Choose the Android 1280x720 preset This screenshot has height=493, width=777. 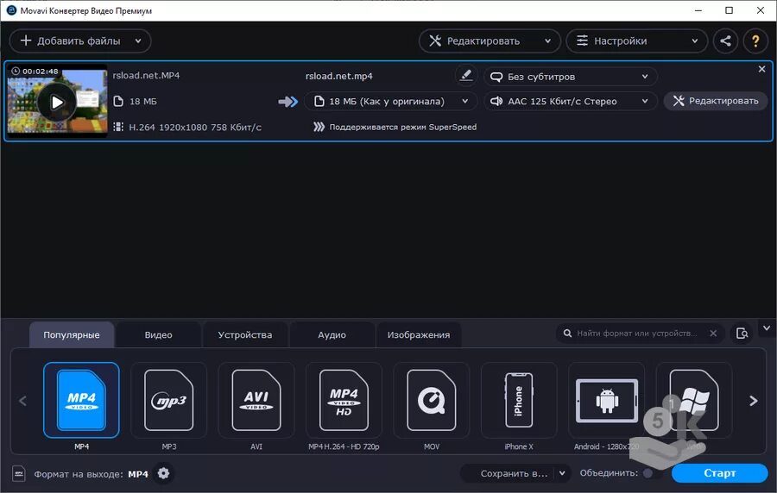pos(607,400)
